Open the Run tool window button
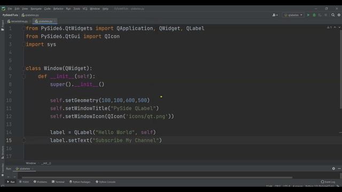This screenshot has width=342, height=192. click(11, 182)
